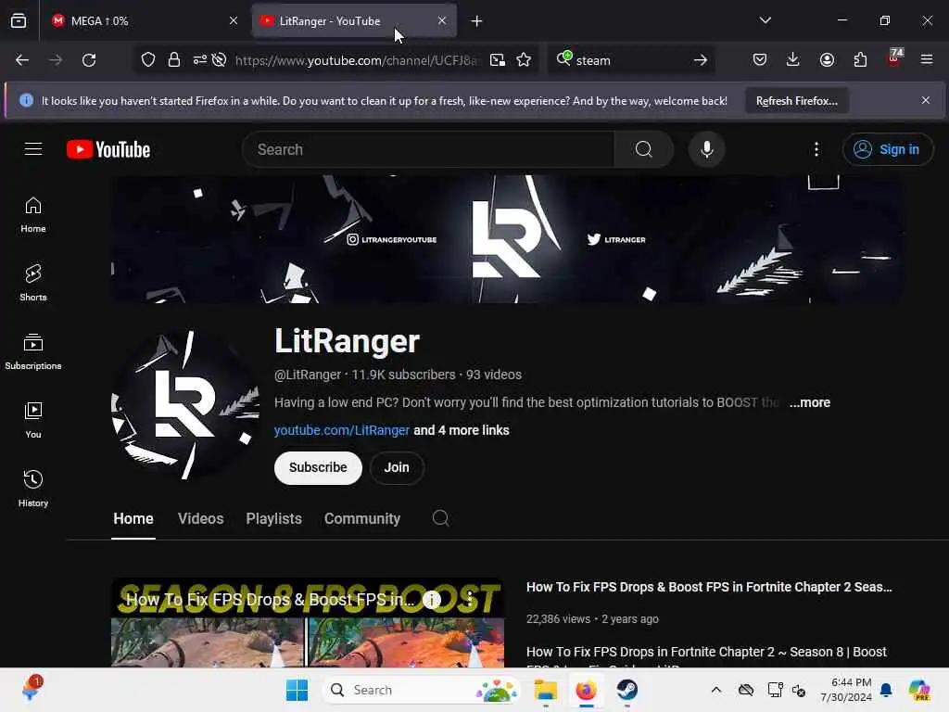The image size is (949, 712).
Task: Open a new browser tab
Action: (x=477, y=21)
